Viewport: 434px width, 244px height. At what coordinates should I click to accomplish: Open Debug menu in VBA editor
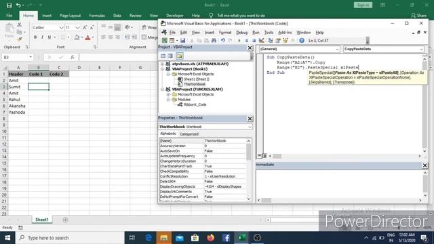click(x=241, y=33)
